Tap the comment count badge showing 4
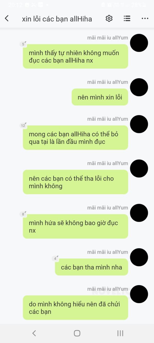The image size is (154, 343). [x=55, y=258]
